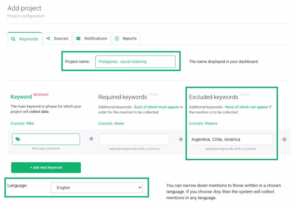Screen dimensions: 298x203
Task: Switch to the Sources tab
Action: [58, 39]
